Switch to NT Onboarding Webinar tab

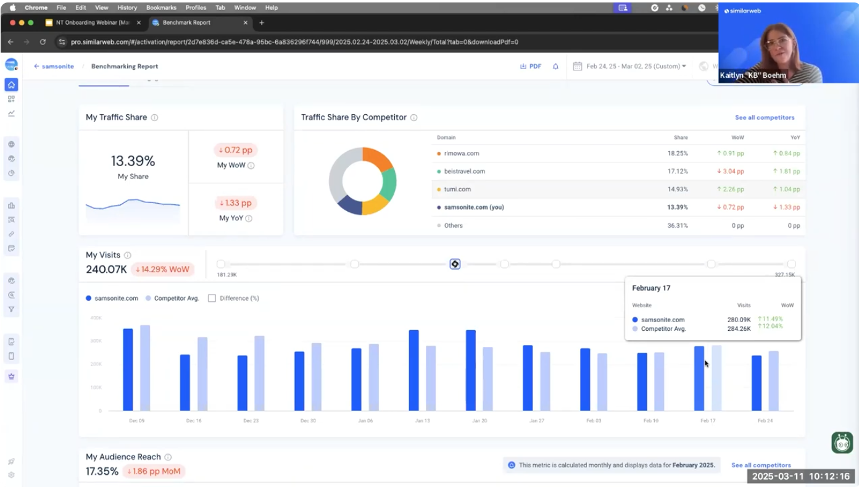tap(93, 23)
